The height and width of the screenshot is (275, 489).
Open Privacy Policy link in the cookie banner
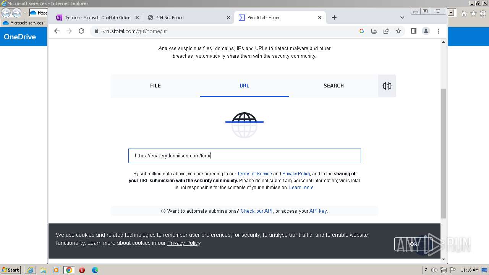(x=184, y=243)
